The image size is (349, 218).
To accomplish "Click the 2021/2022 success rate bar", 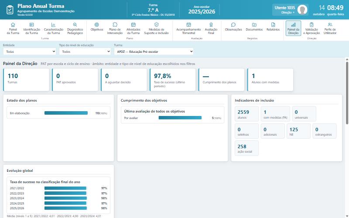I will coord(65,188).
